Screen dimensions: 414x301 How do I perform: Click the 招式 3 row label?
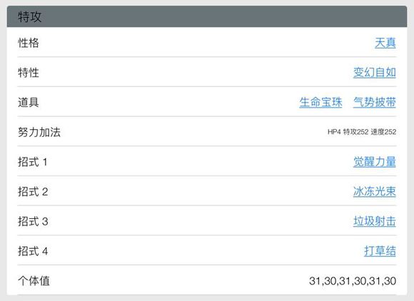pyautogui.click(x=33, y=221)
